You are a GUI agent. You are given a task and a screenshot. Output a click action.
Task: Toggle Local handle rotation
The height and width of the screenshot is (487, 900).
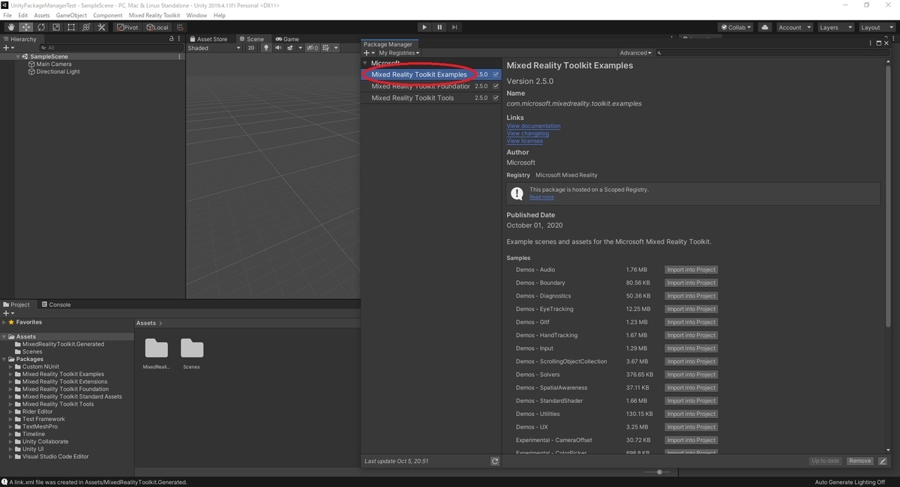[157, 27]
